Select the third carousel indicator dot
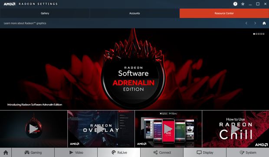This screenshot has height=157, width=269. click(x=259, y=34)
